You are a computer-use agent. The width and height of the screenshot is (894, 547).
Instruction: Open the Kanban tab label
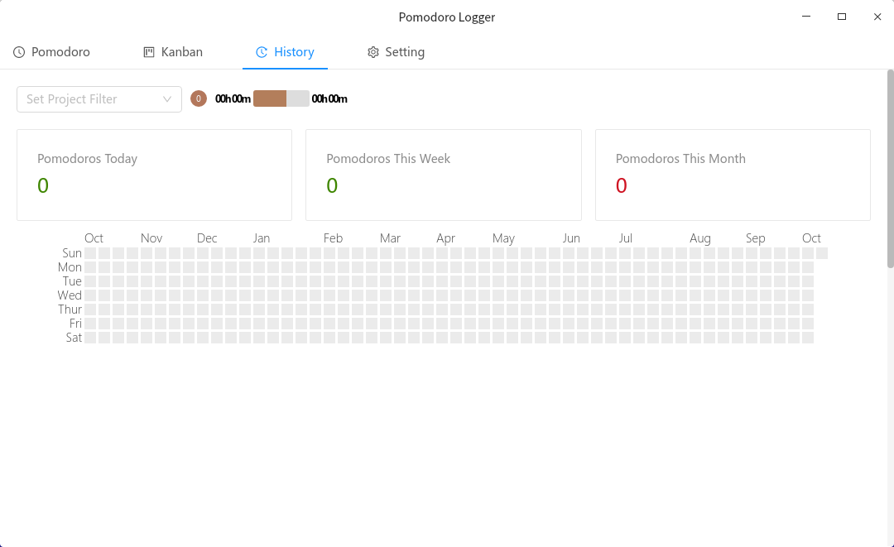(182, 52)
